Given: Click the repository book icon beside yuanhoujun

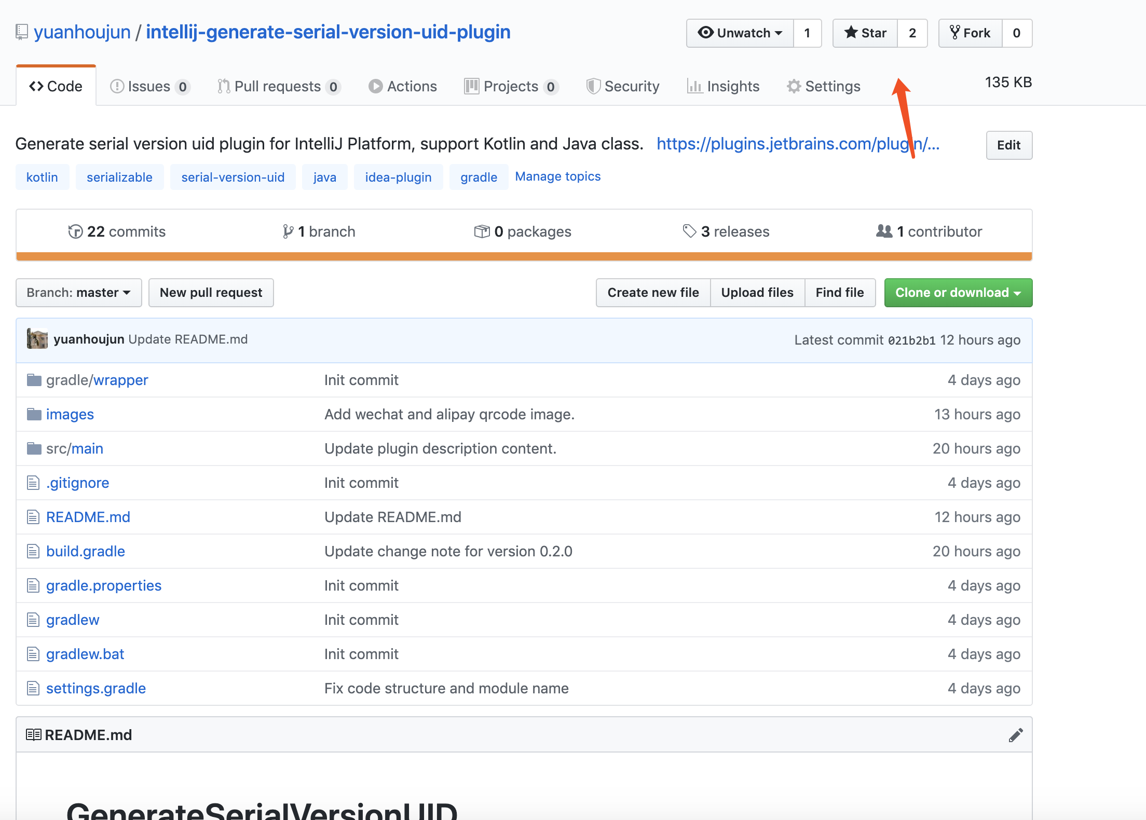Looking at the screenshot, I should pyautogui.click(x=21, y=32).
